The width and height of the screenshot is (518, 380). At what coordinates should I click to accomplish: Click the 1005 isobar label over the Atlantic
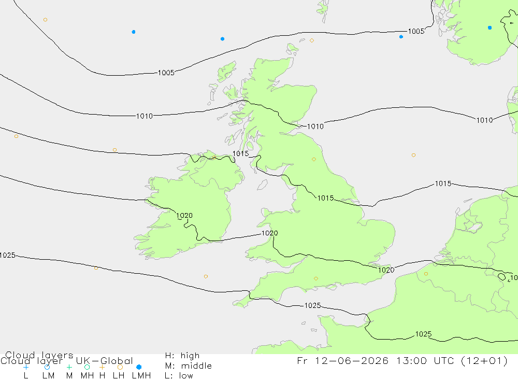point(166,73)
